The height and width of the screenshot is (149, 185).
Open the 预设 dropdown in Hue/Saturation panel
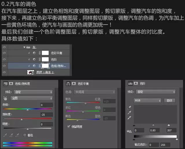coord(32,92)
